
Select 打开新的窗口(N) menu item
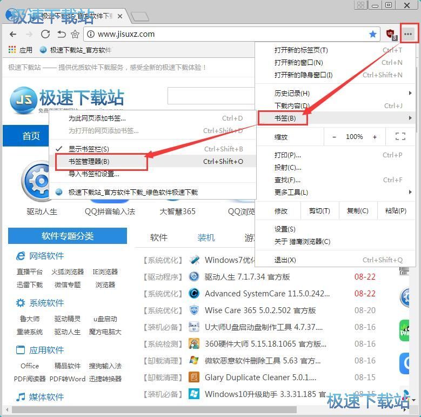pos(335,63)
